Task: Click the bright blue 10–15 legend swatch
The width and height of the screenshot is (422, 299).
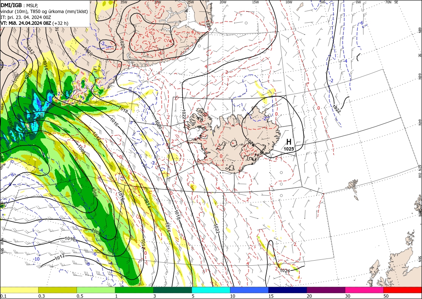Action: (249, 290)
